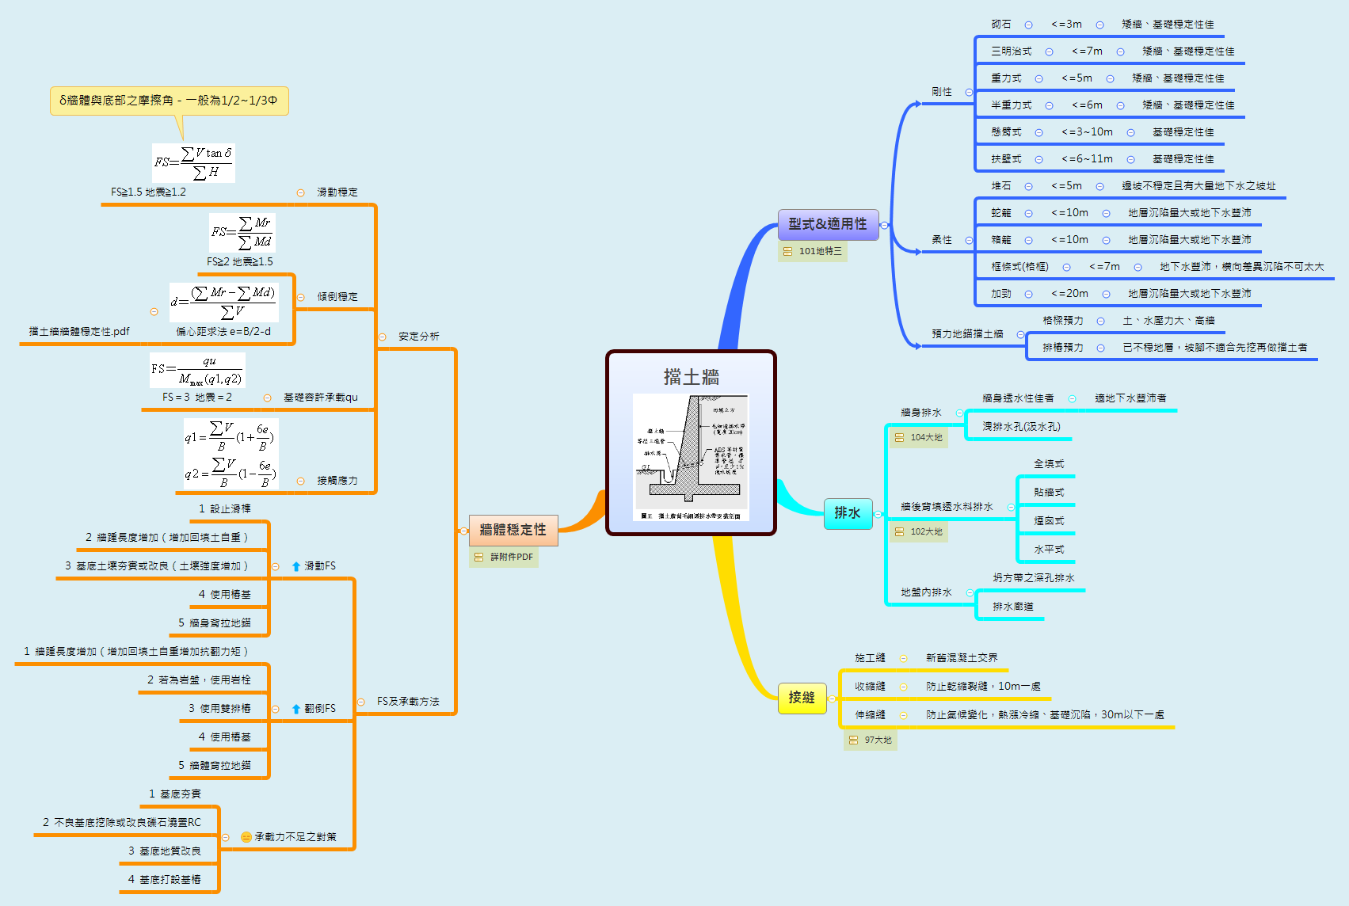Click the marker icon beside 施工縫 topic
The image size is (1349, 906).
pos(903,657)
